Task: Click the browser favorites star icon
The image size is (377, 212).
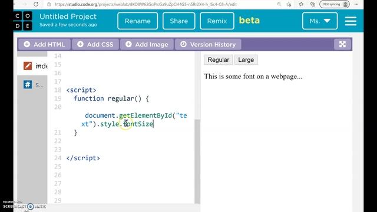Action: coord(301,4)
